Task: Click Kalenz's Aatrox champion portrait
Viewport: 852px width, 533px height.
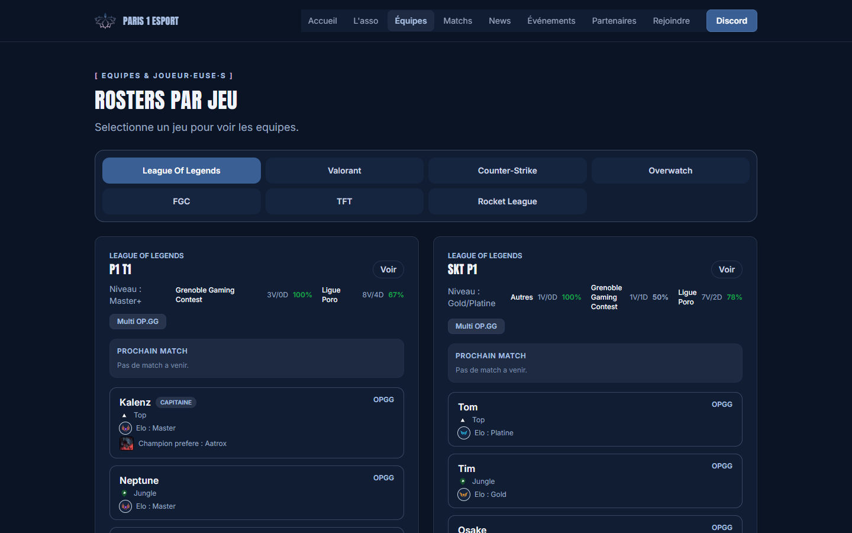Action: point(127,444)
